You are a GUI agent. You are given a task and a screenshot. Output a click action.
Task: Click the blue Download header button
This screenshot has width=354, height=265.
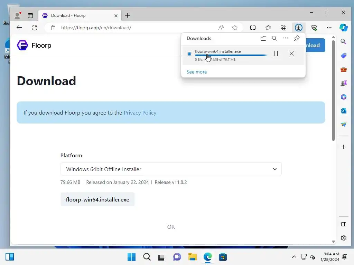[x=315, y=45]
